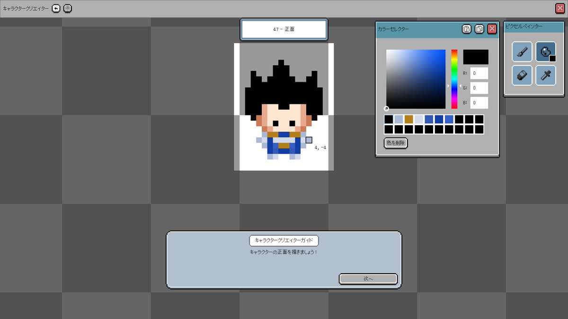This screenshot has height=319, width=568.
Task: Select the color palette tool icon
Action: [546, 52]
